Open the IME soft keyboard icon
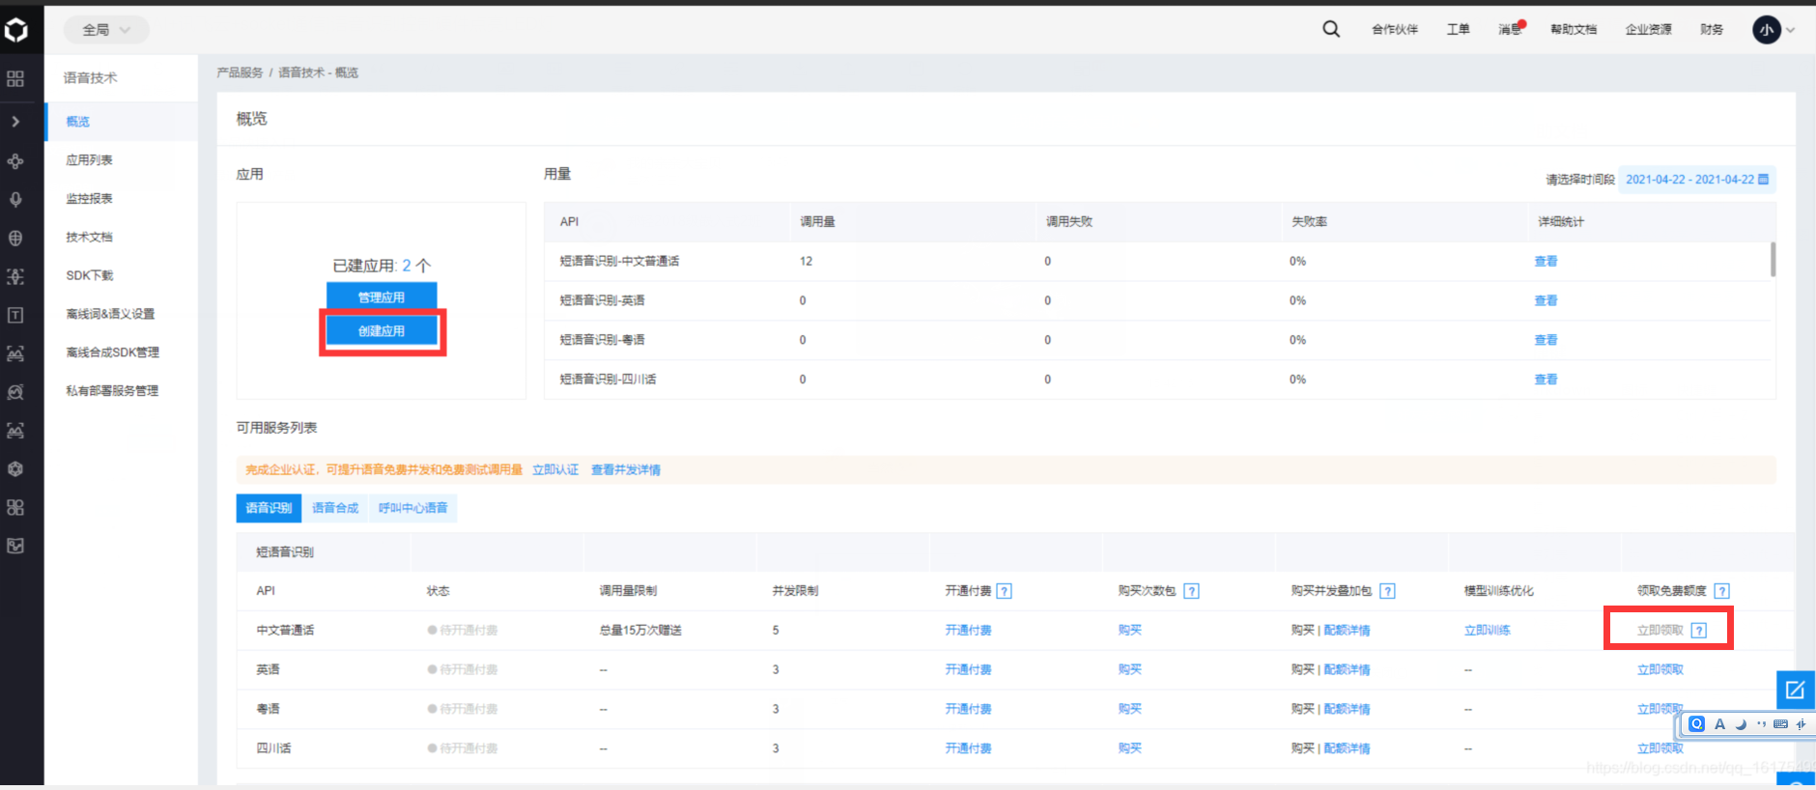Viewport: 1816px width, 790px height. (x=1780, y=724)
